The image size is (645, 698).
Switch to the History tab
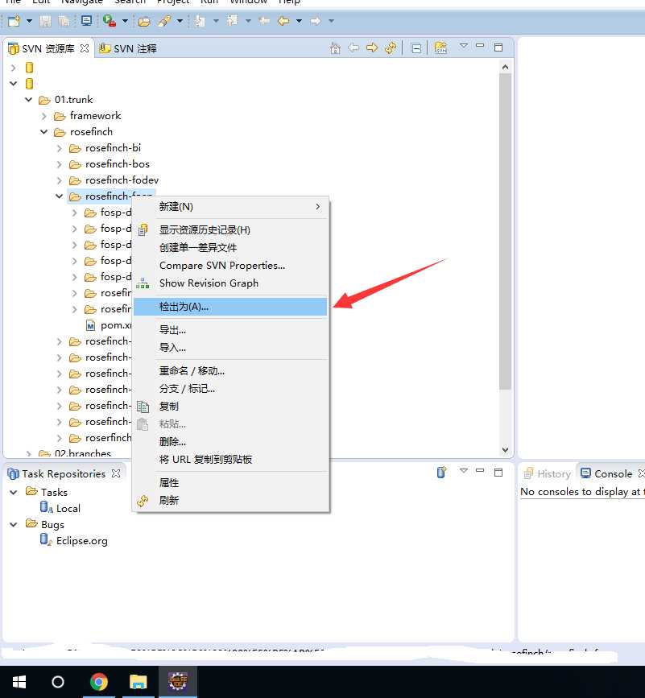pos(548,473)
